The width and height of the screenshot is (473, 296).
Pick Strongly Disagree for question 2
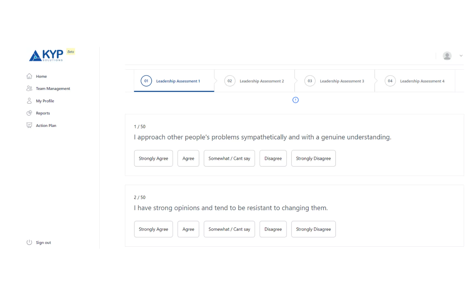pyautogui.click(x=313, y=229)
